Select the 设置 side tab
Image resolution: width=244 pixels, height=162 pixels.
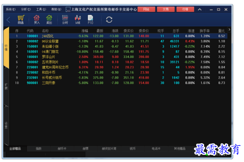point(6,125)
